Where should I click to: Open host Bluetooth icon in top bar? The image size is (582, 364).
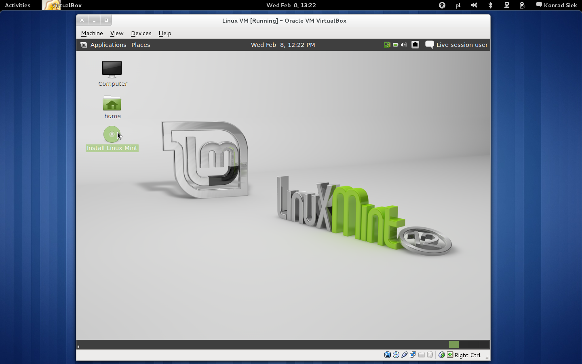[x=490, y=5]
